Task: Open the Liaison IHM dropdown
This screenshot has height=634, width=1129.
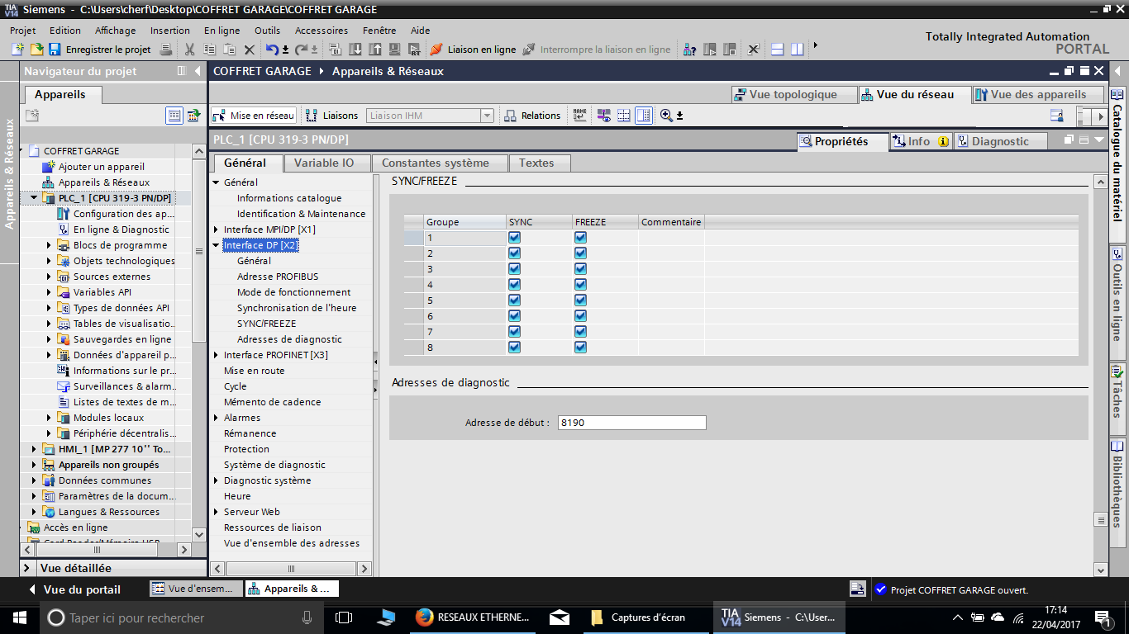Action: pyautogui.click(x=487, y=116)
